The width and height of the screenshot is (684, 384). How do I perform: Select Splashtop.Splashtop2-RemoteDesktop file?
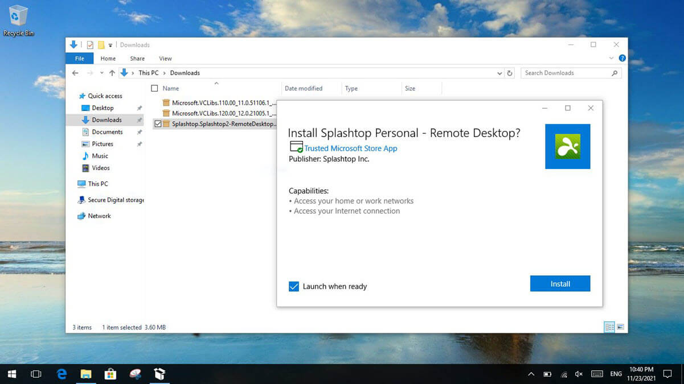click(x=219, y=123)
